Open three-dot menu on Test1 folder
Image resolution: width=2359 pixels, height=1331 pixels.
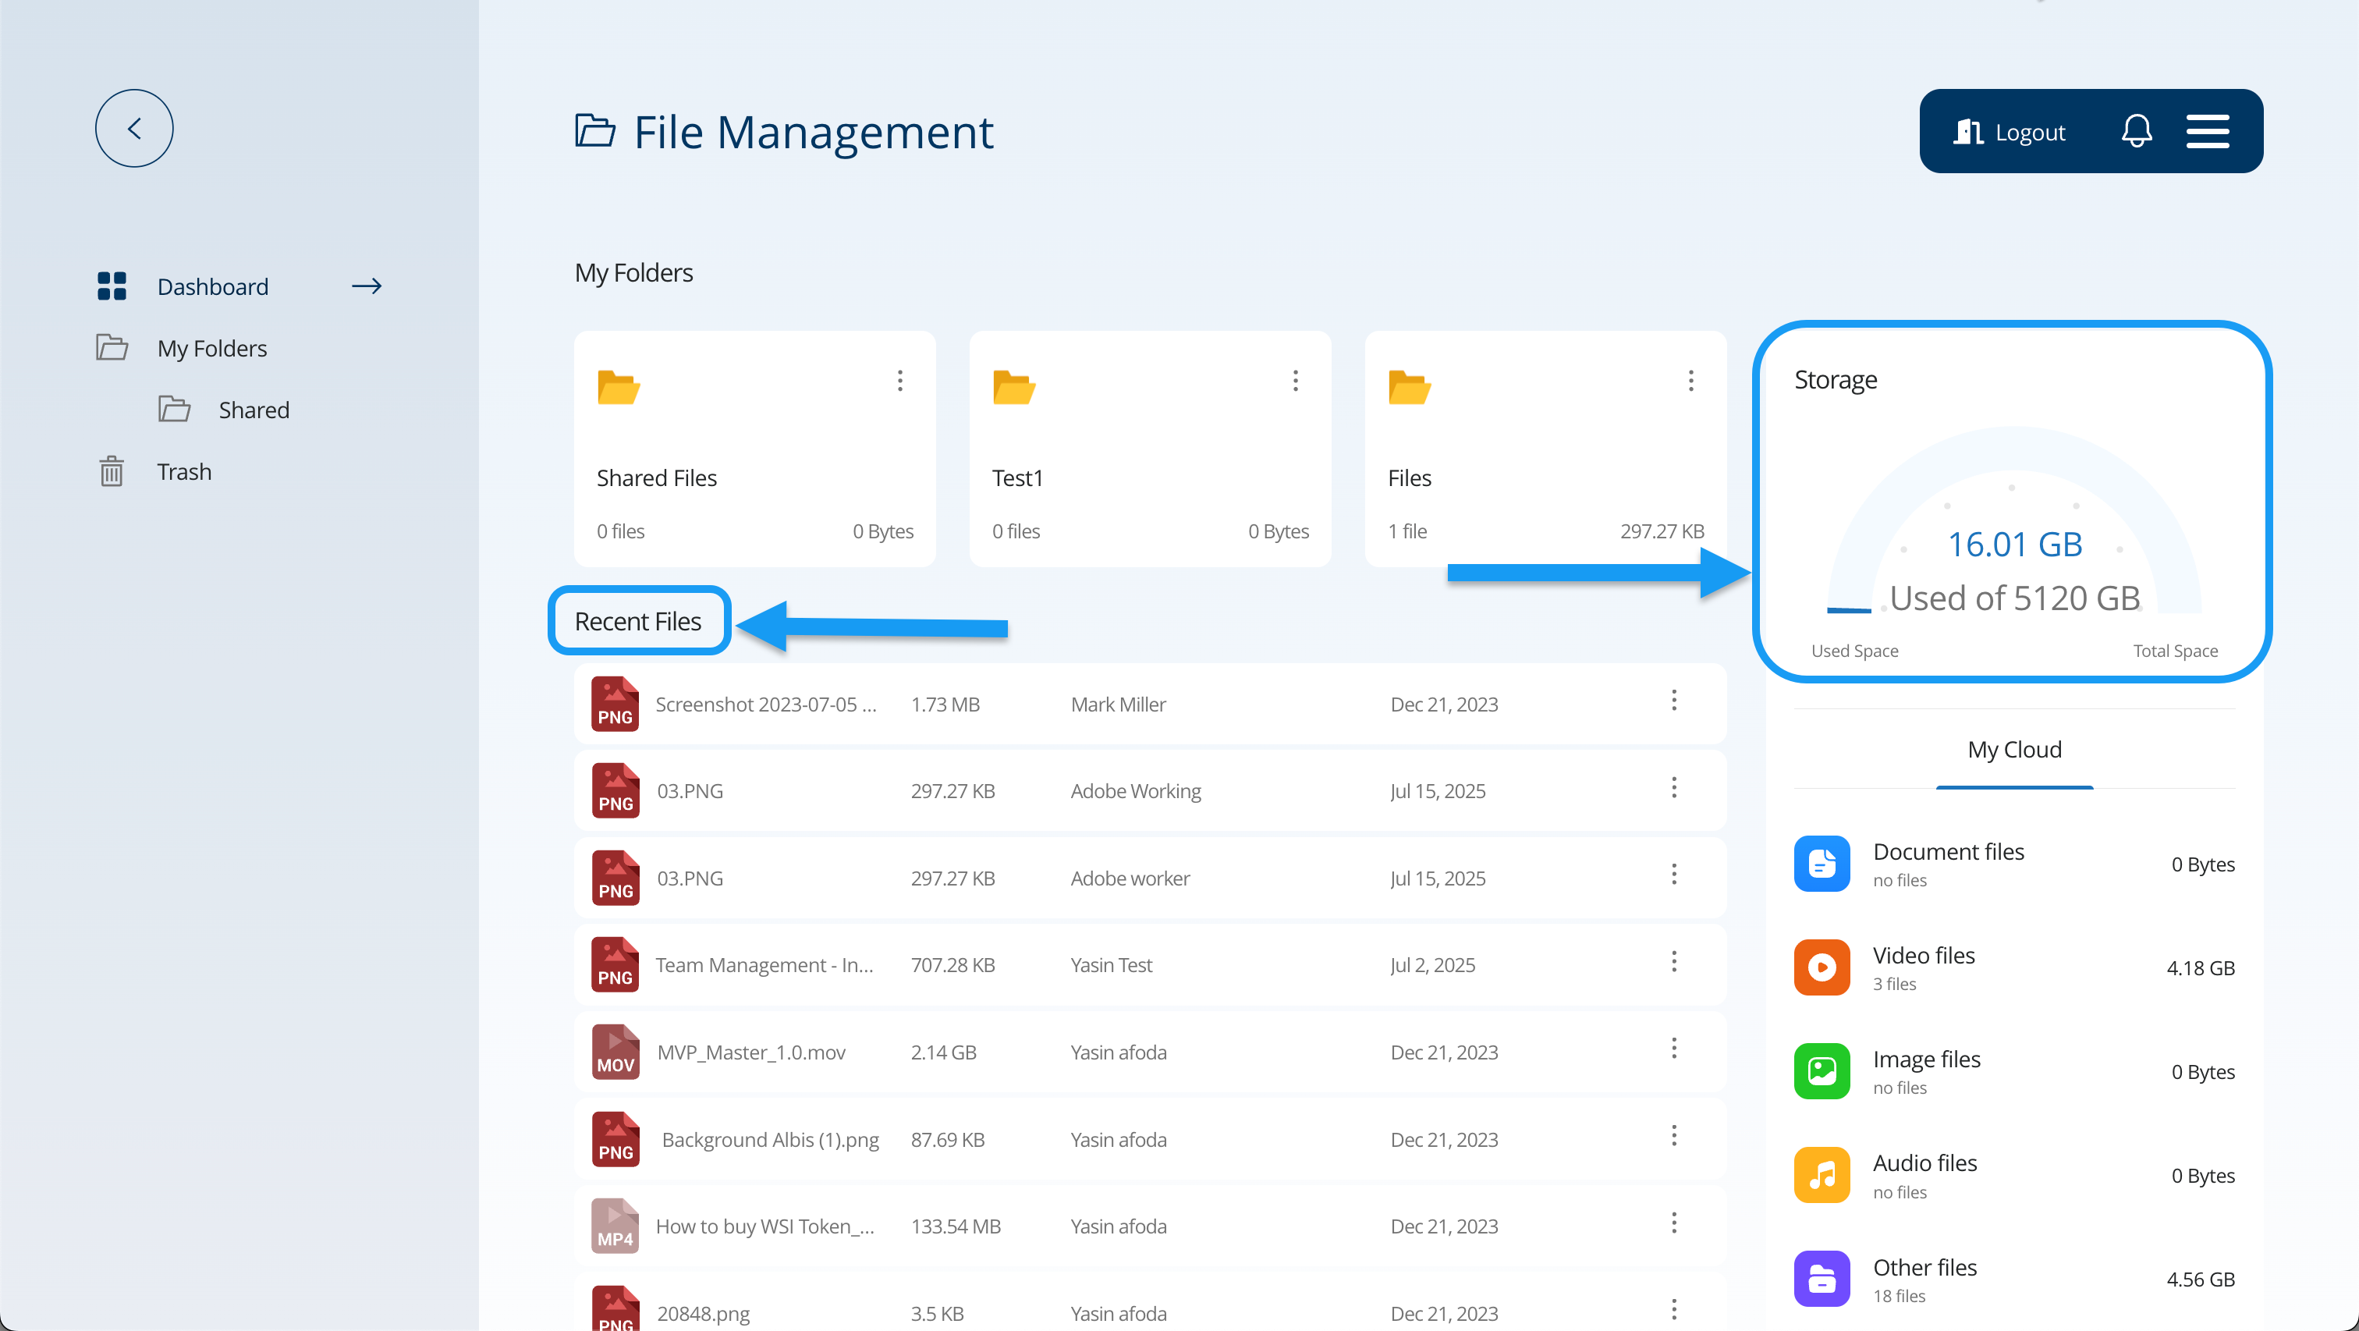pyautogui.click(x=1295, y=380)
